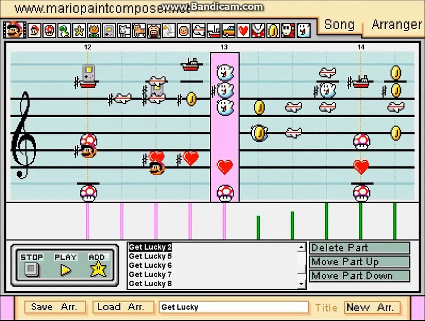This screenshot has width=425, height=321.
Task: Select the Game Boy instrument in the toolbar
Action: tap(109, 30)
